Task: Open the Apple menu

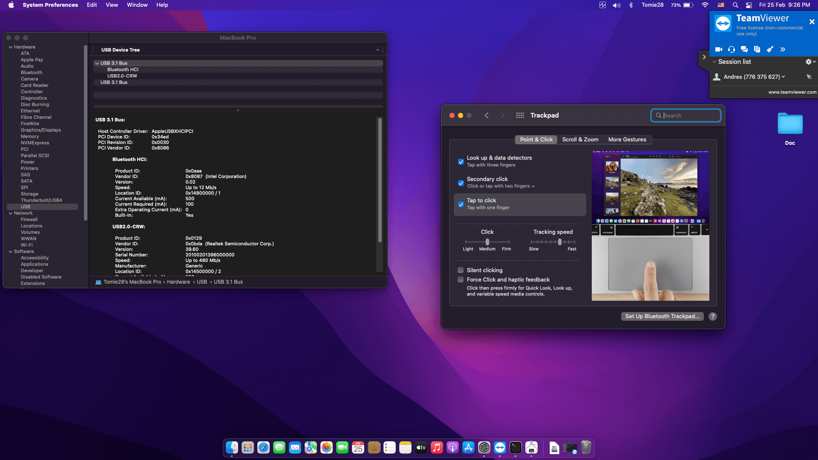Action: click(11, 5)
